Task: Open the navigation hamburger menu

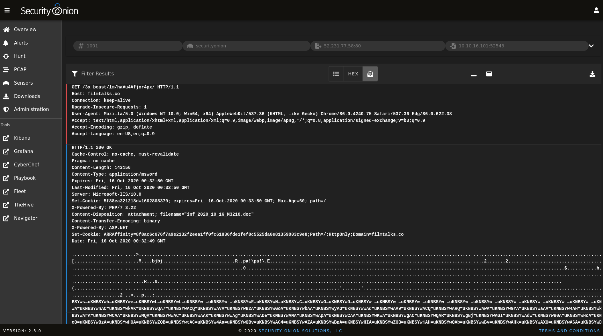Action: 7,10
